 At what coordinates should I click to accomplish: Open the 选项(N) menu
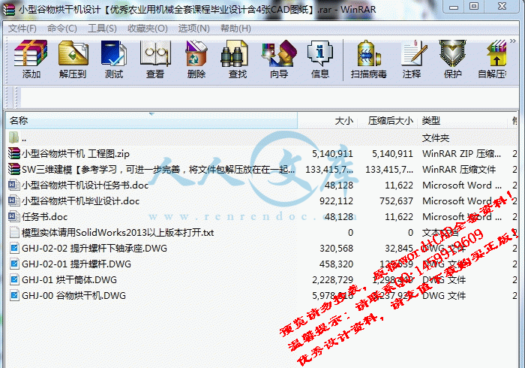pos(193,29)
